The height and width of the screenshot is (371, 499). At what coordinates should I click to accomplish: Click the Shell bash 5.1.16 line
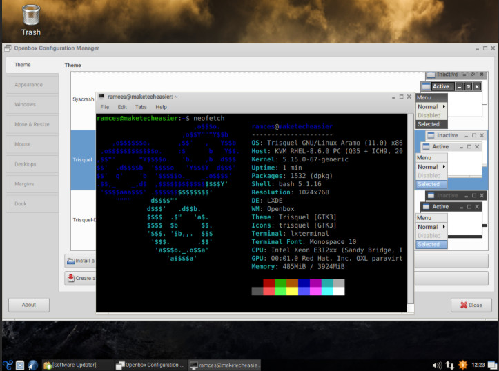tap(286, 184)
